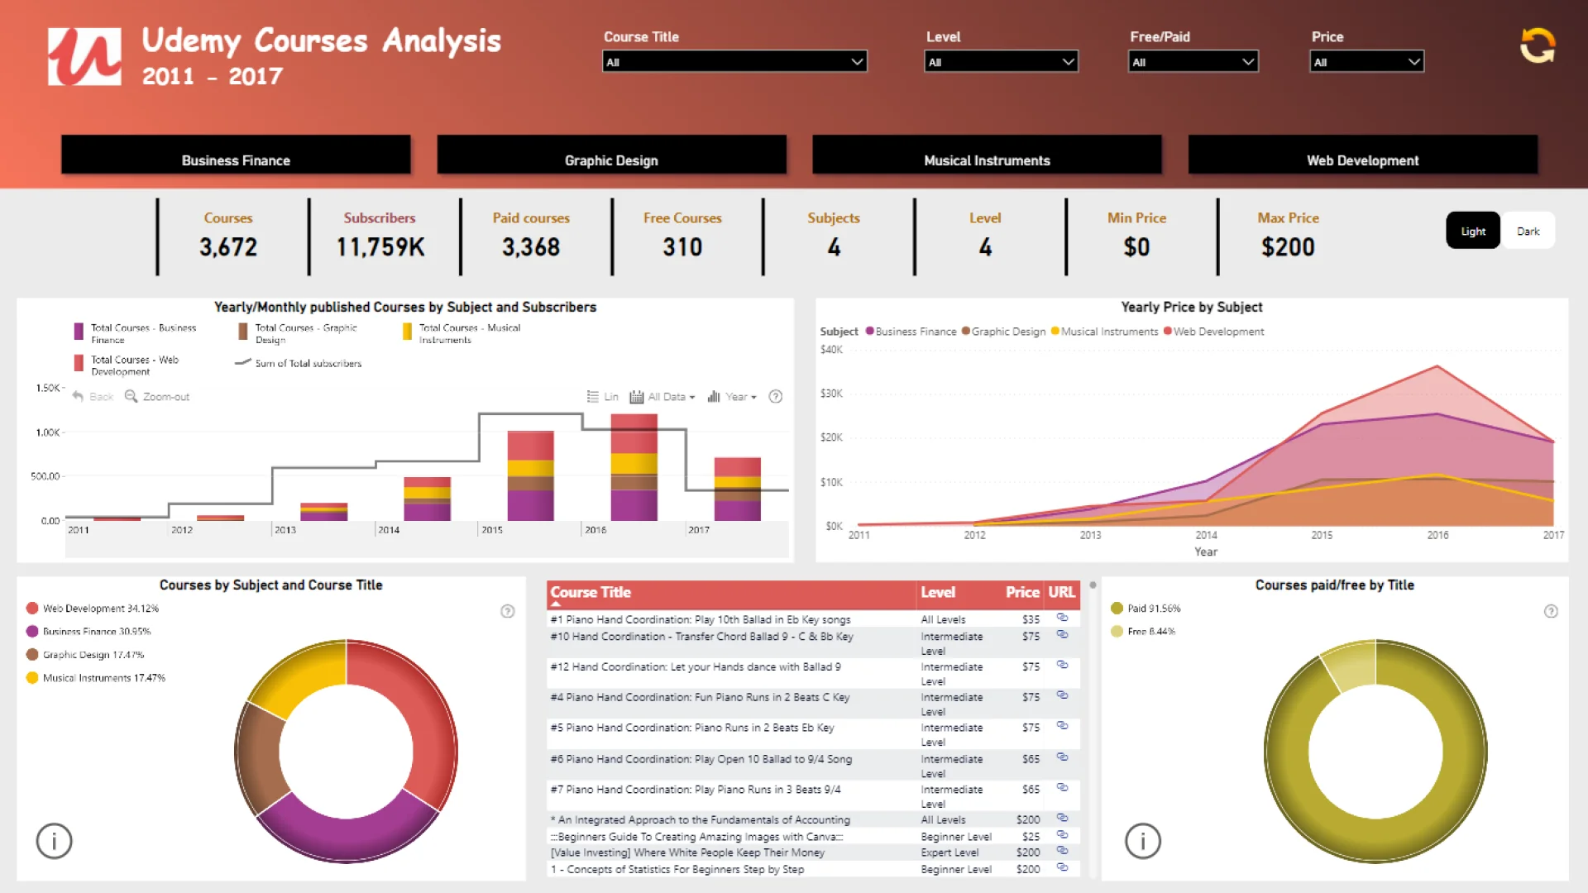Image resolution: width=1588 pixels, height=893 pixels.
Task: Click the table's vertical scrollbar handle
Action: (x=1093, y=585)
